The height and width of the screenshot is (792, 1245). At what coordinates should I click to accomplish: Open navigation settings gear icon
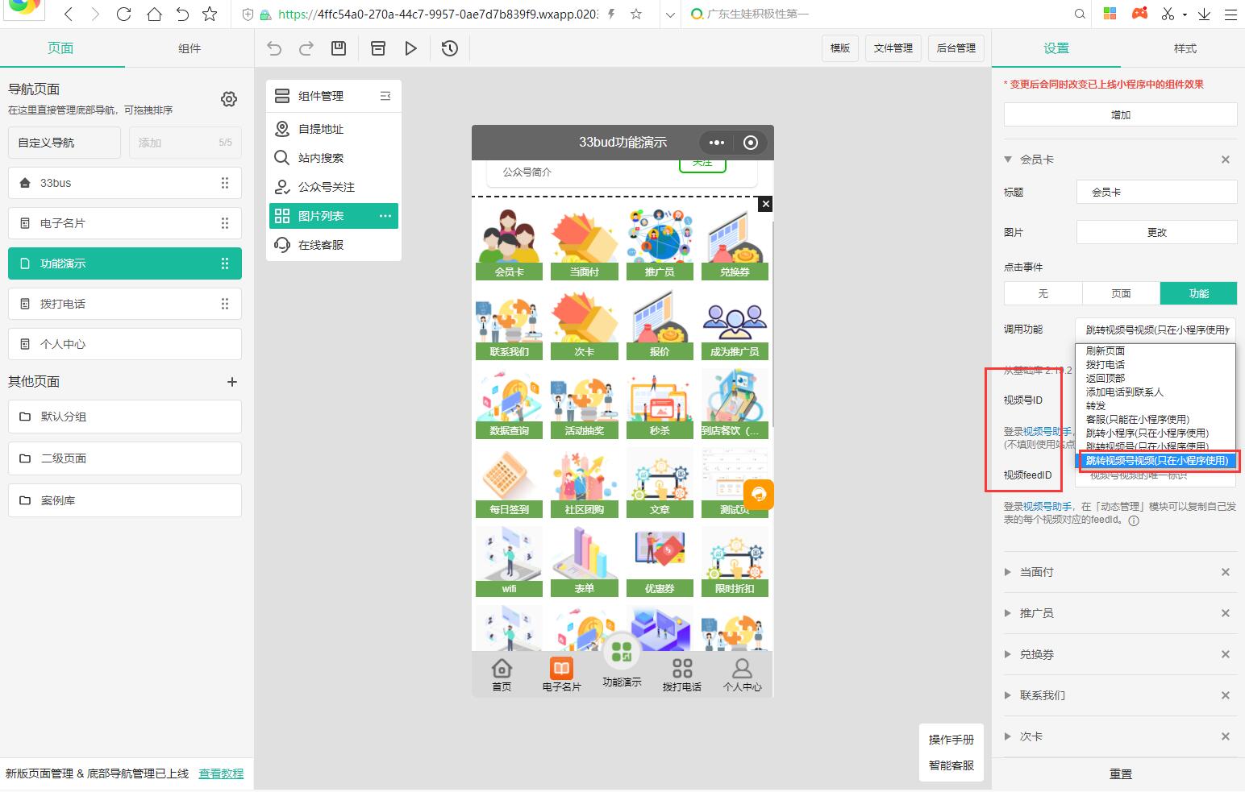tap(229, 99)
